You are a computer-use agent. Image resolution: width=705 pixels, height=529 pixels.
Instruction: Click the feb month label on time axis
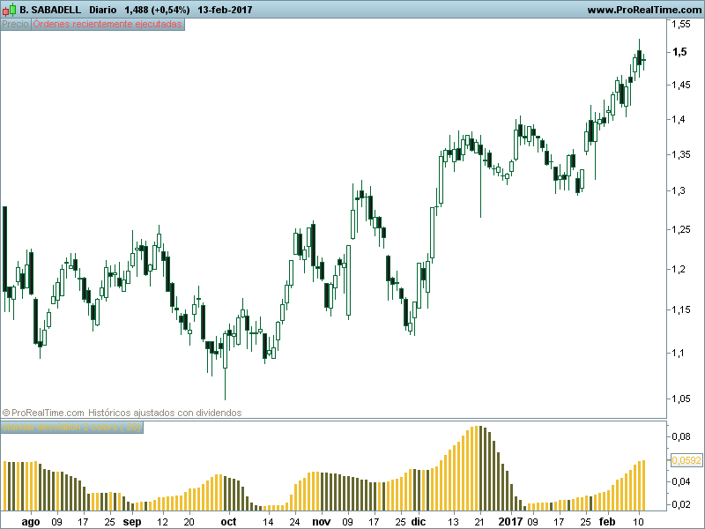point(607,522)
